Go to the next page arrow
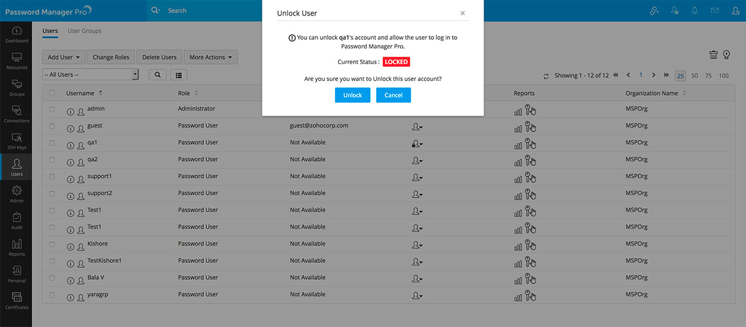Viewport: 746px width, 327px height. pos(653,75)
